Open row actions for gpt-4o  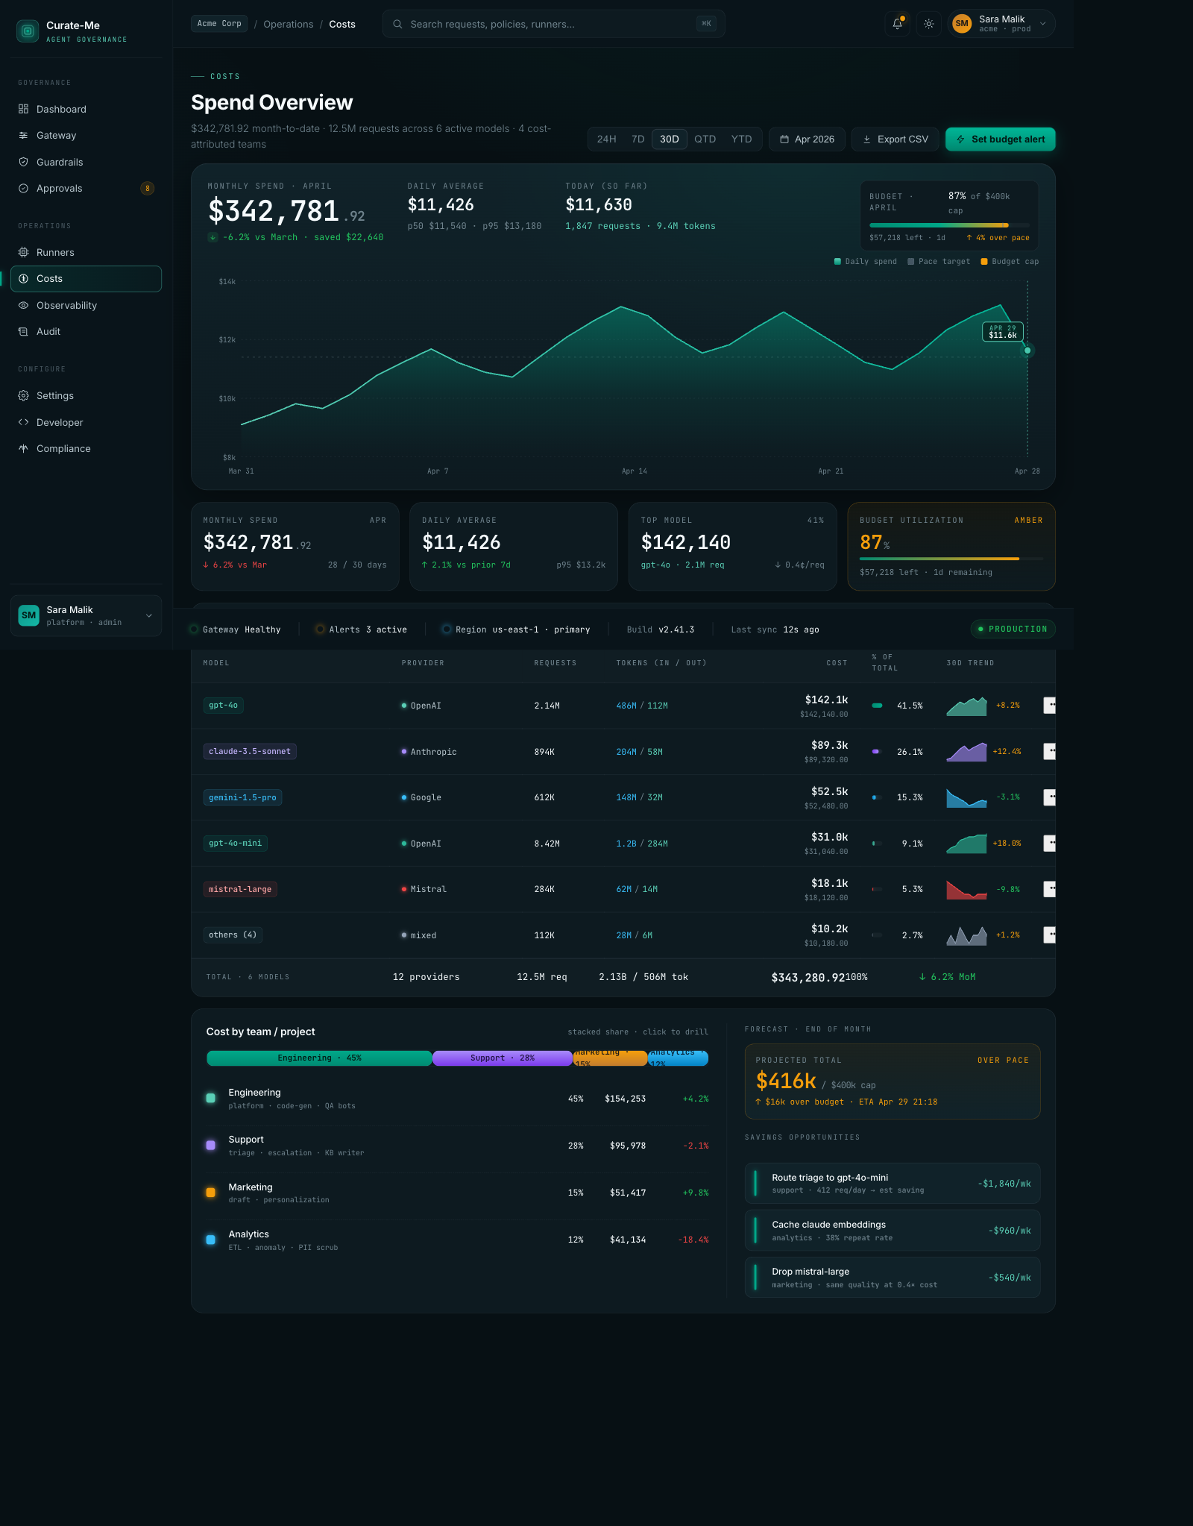coord(1049,705)
